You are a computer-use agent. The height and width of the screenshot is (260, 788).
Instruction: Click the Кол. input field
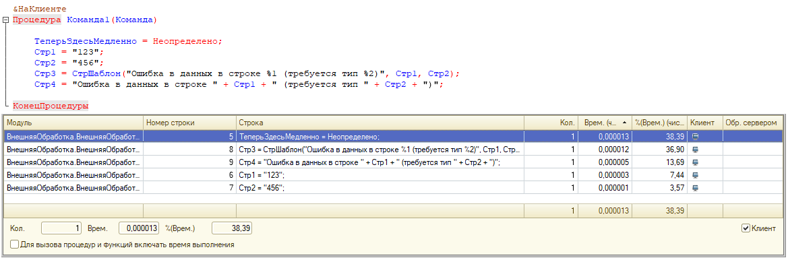61,228
